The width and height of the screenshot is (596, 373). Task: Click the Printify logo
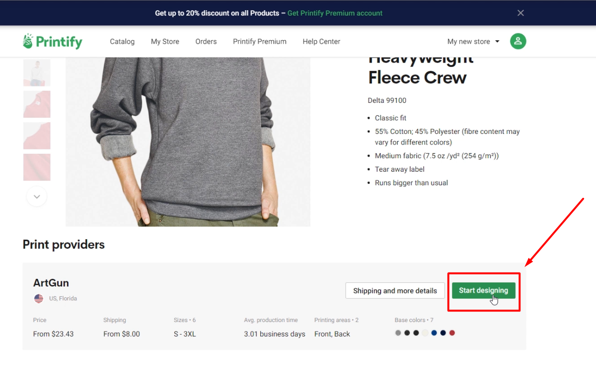52,42
